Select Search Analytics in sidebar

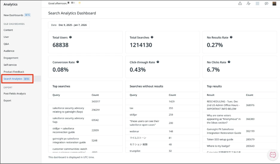point(17,79)
